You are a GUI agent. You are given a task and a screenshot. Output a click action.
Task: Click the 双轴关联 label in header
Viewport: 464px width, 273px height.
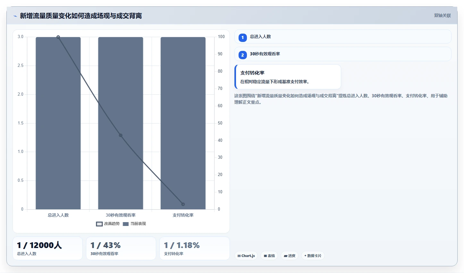442,15
